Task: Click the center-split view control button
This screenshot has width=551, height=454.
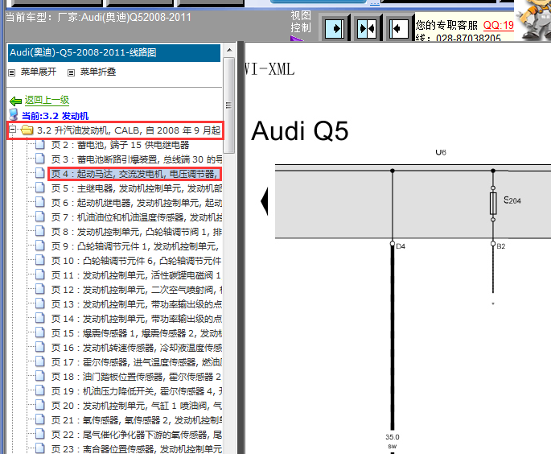Action: pyautogui.click(x=367, y=28)
